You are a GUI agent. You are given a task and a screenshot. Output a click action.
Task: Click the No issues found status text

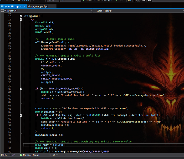point(31,155)
